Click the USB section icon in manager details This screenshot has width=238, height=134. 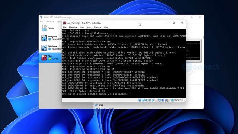point(96,105)
